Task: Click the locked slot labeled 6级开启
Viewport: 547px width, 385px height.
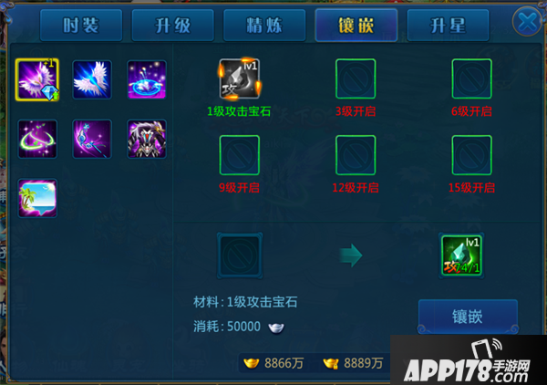Action: (x=471, y=78)
